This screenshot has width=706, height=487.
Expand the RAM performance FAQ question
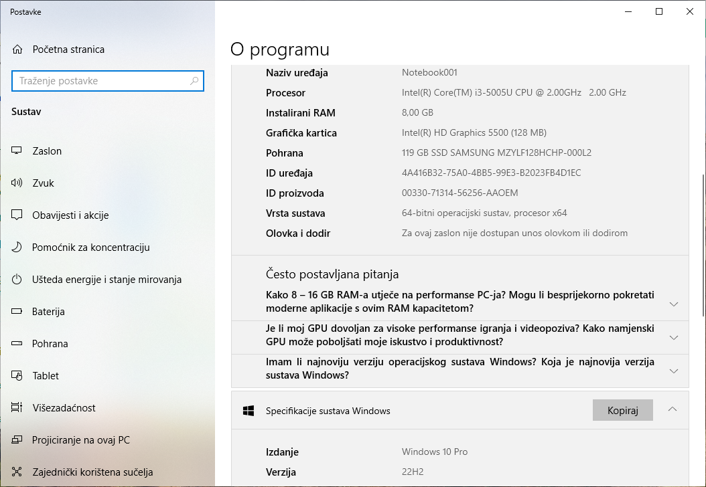point(674,303)
